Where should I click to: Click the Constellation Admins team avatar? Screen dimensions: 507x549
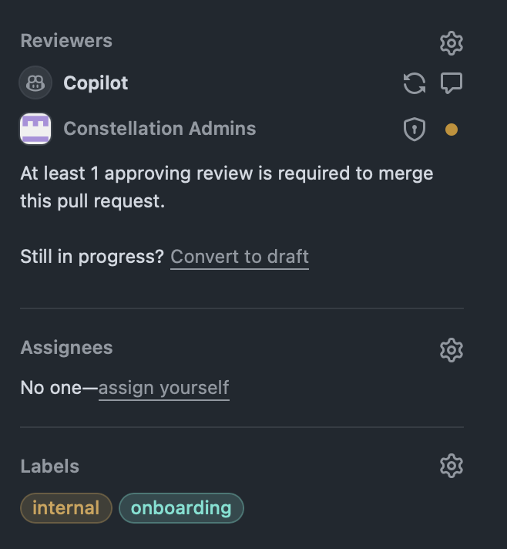(x=35, y=129)
